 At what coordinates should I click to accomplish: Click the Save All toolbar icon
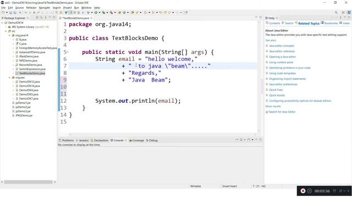pos(15,13)
